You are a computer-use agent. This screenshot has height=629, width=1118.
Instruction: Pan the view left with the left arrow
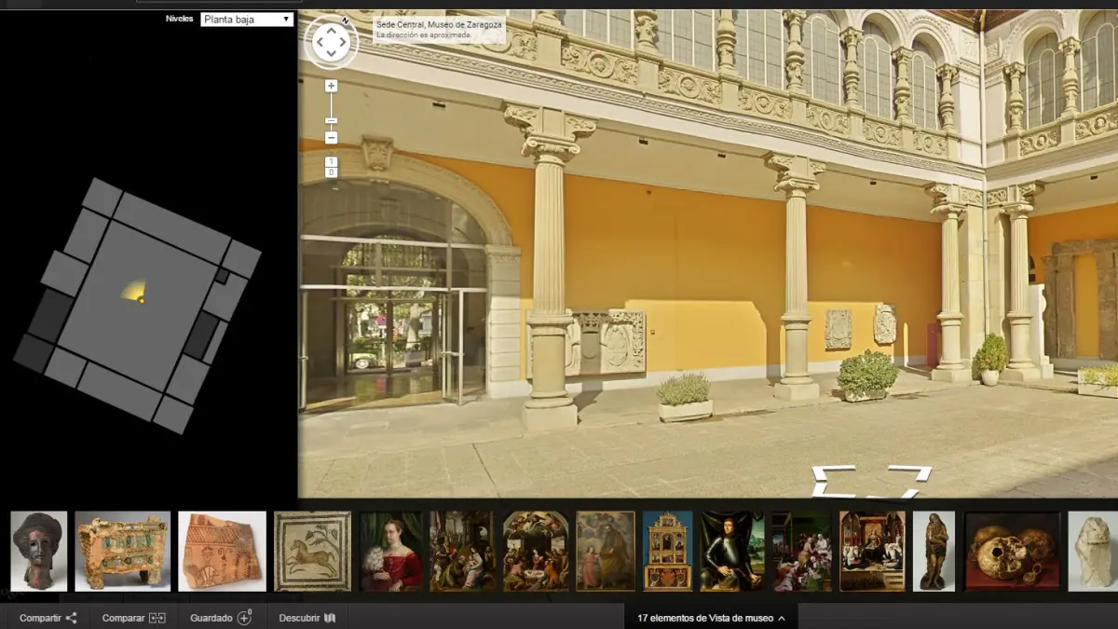pos(319,42)
